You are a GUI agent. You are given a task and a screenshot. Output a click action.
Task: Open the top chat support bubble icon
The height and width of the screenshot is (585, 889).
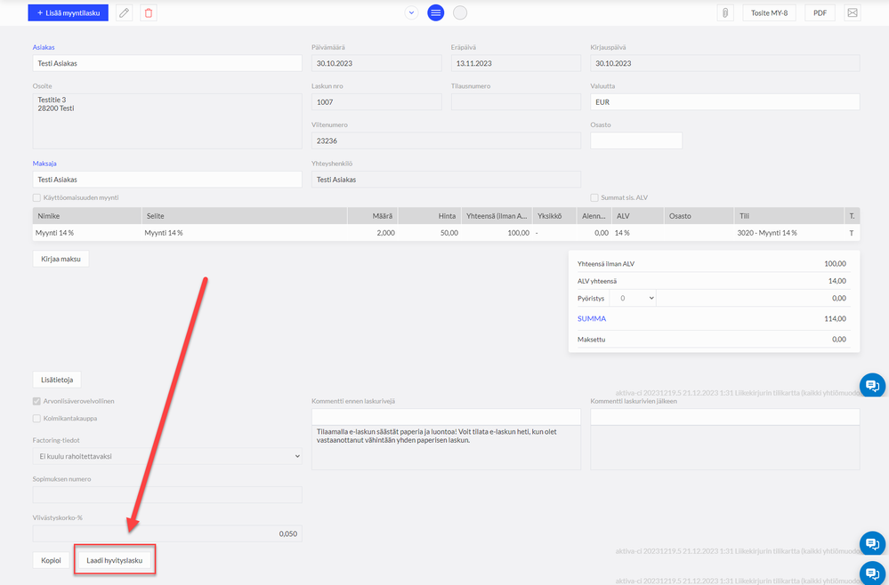click(873, 386)
